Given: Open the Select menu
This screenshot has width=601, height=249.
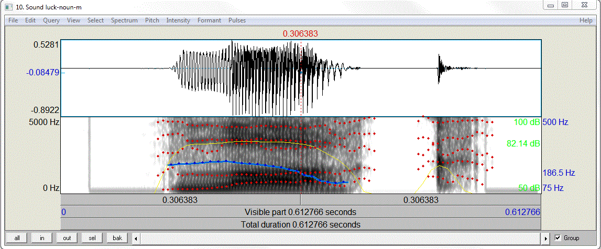Looking at the screenshot, I should pos(95,20).
